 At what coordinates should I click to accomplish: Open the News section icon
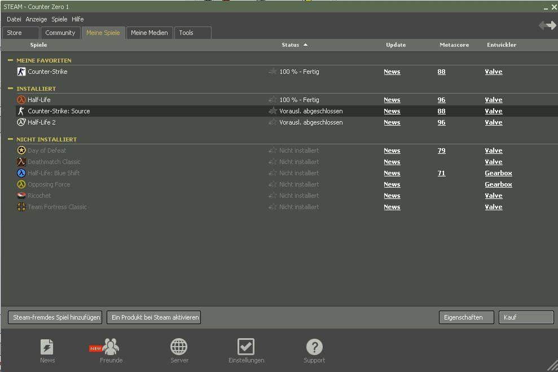[x=47, y=347]
